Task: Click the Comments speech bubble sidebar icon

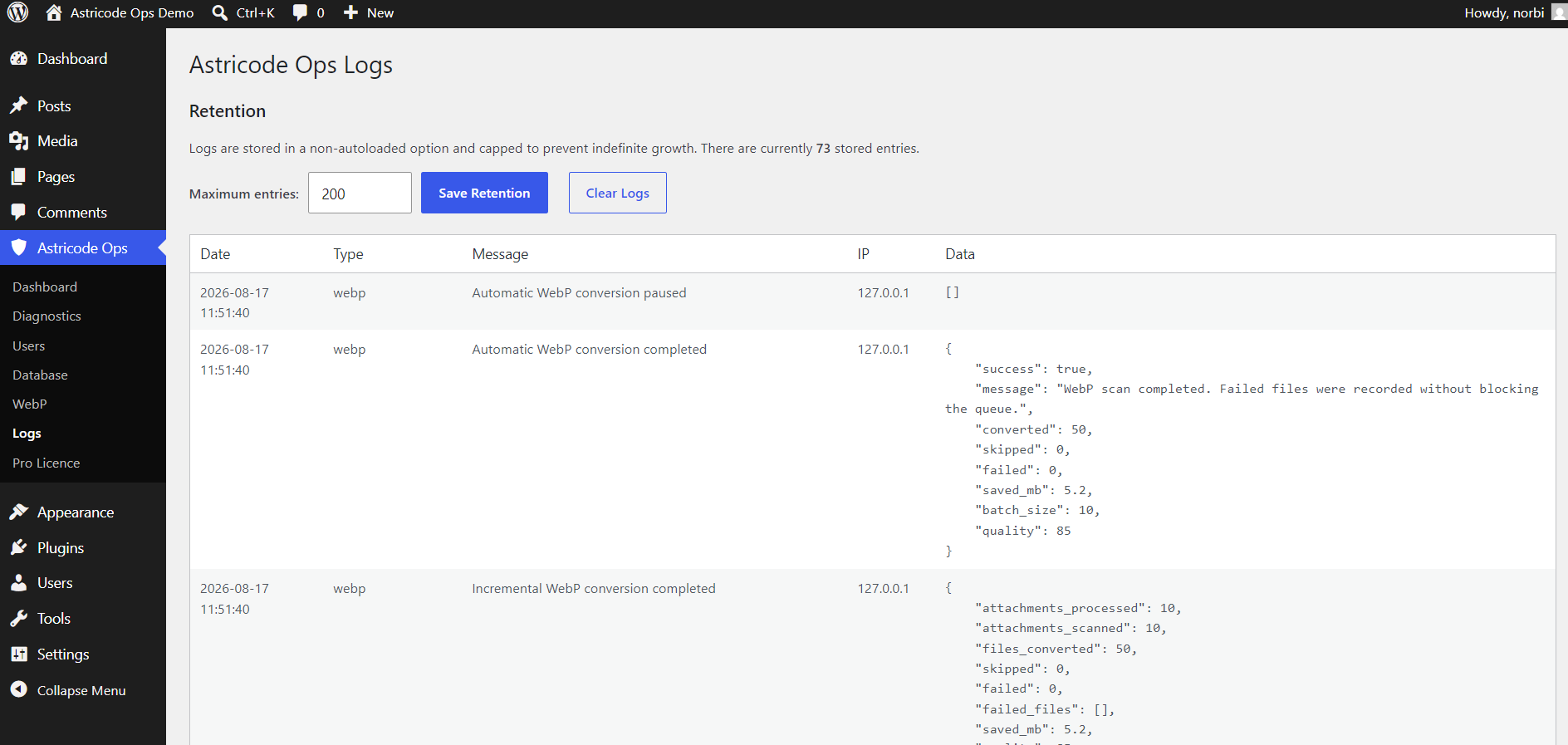Action: pos(18,213)
